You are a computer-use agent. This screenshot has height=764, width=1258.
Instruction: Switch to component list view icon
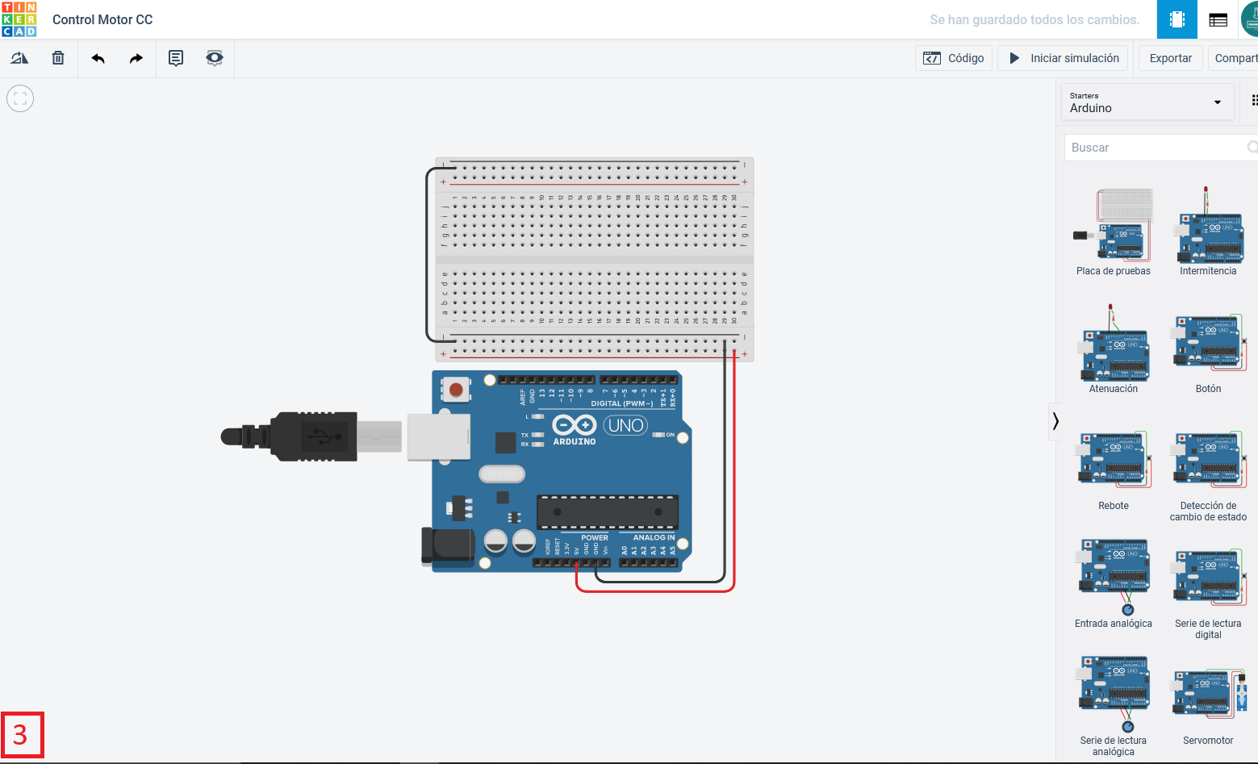click(1218, 19)
